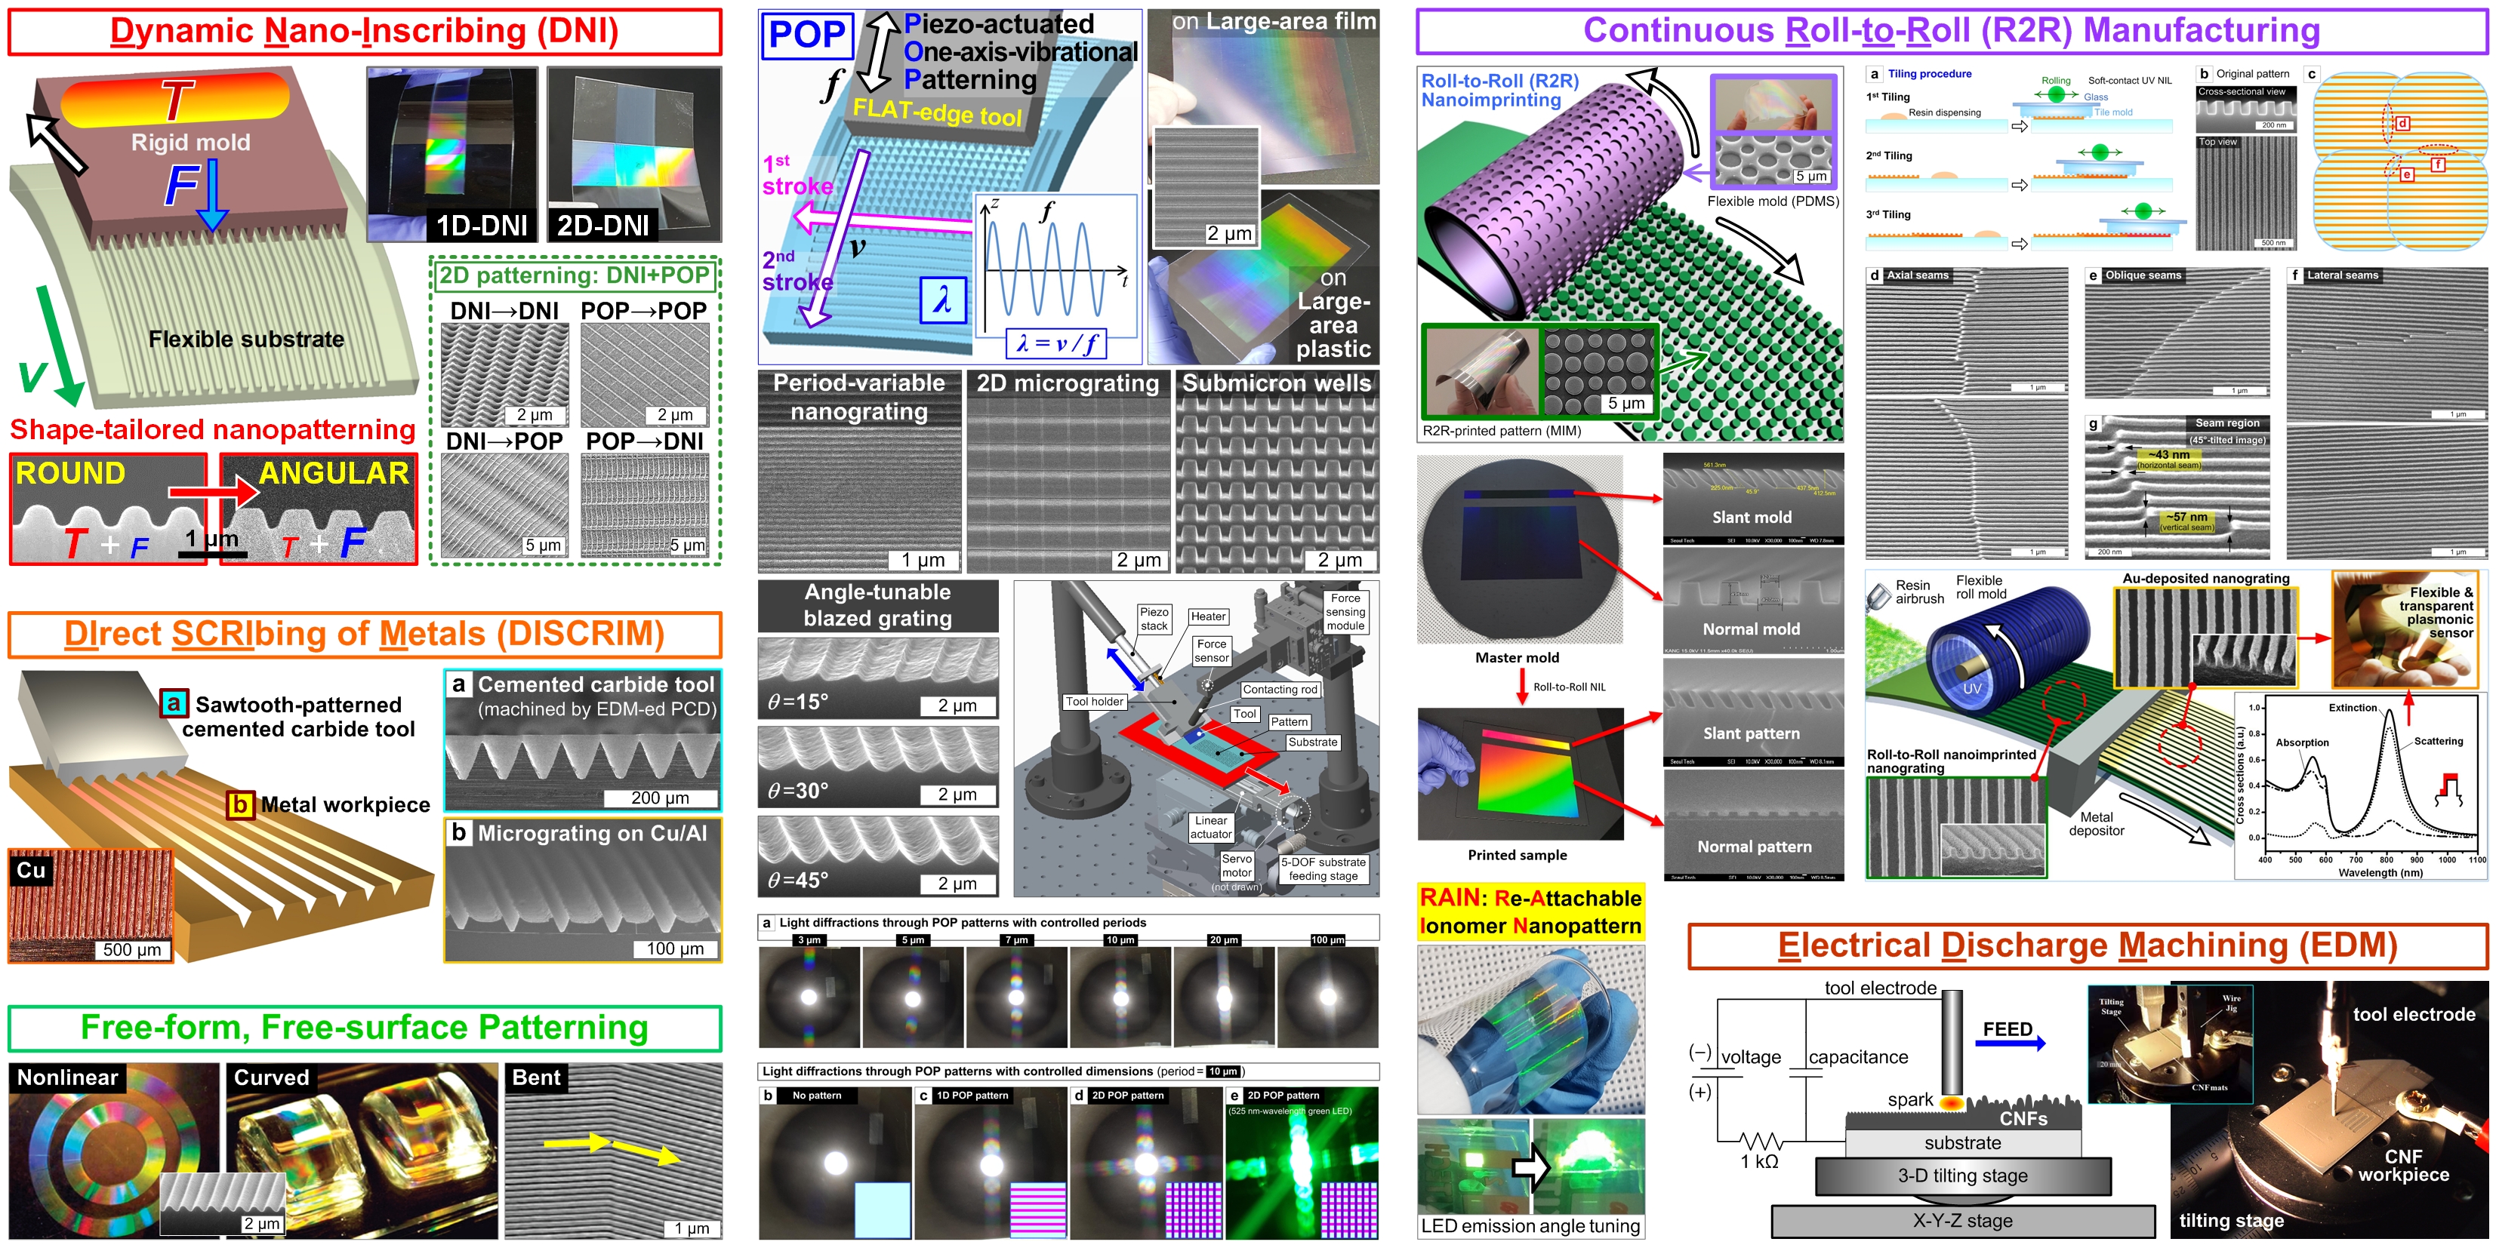Screen dimensions: 2496x1248
Task: Select the DNI→DNI SEM image
Action: click(505, 375)
